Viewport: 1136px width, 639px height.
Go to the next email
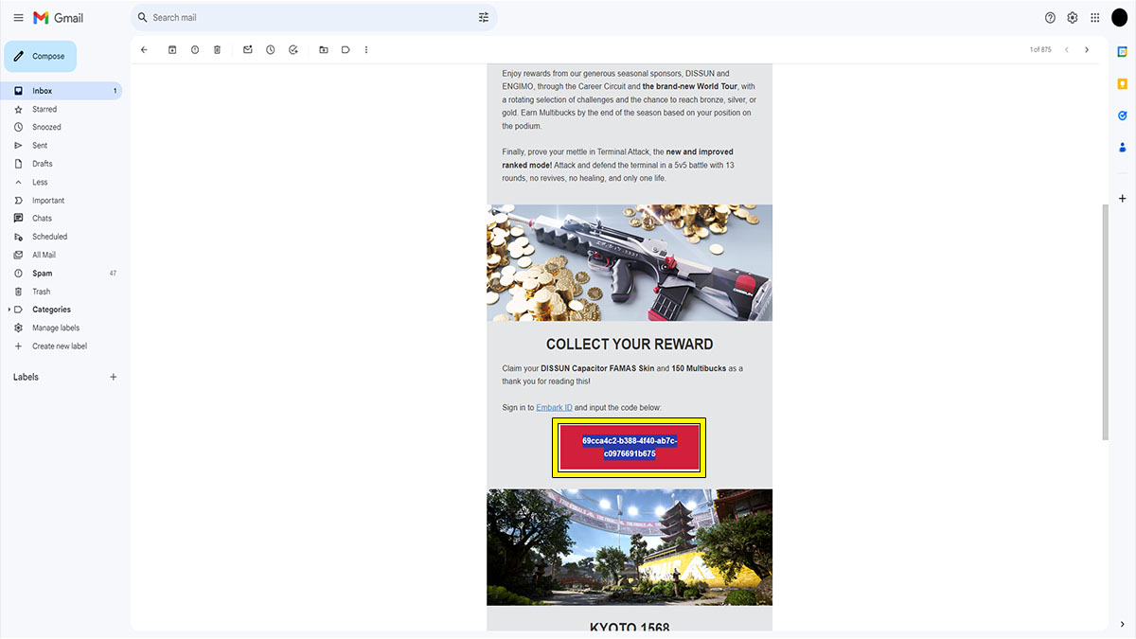1087,49
